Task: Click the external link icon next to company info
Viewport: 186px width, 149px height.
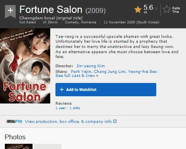Action: (x=115, y=121)
